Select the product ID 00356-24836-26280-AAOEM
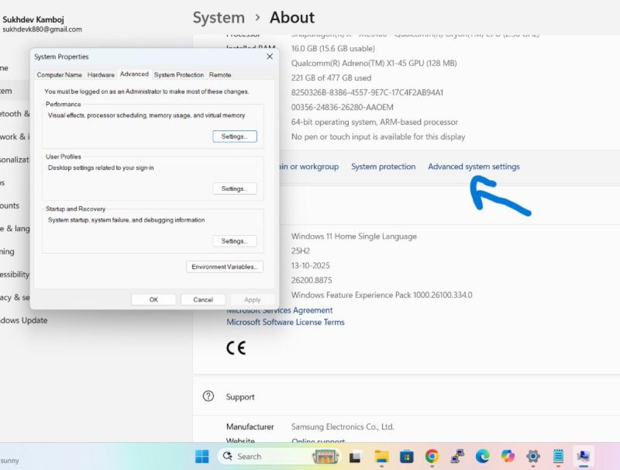 342,107
